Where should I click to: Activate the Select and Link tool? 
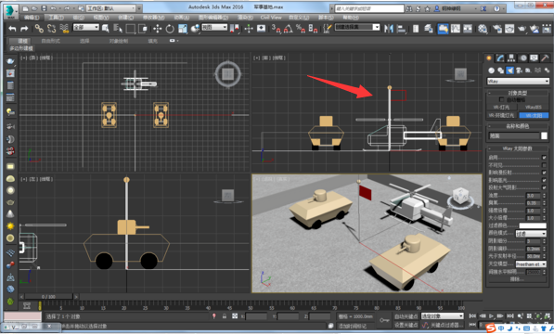click(x=39, y=29)
